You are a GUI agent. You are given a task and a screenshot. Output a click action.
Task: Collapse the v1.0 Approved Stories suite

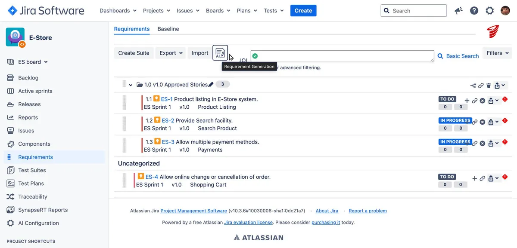coord(130,85)
